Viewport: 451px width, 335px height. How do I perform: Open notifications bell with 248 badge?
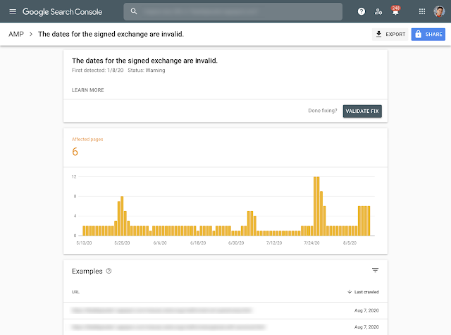tap(395, 12)
